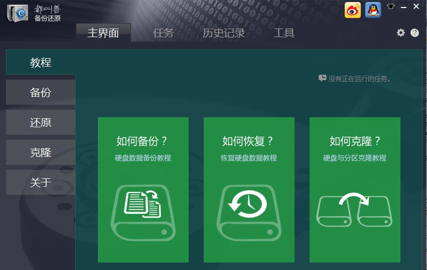Click 恢复硬盘数据教程 subtitle

click(249, 158)
